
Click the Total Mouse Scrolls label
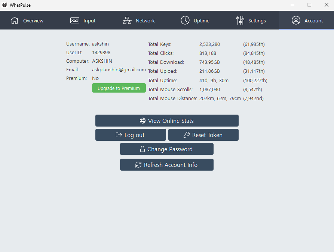[x=171, y=89]
